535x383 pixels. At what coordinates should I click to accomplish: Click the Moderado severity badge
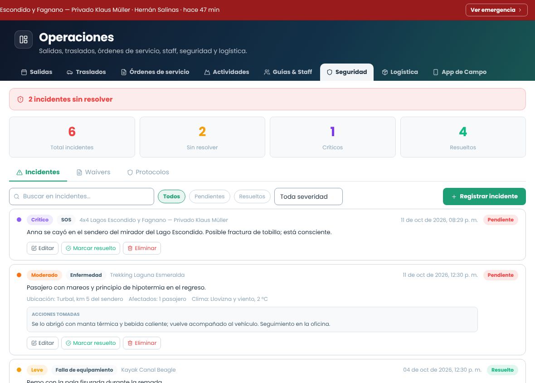[x=44, y=275]
